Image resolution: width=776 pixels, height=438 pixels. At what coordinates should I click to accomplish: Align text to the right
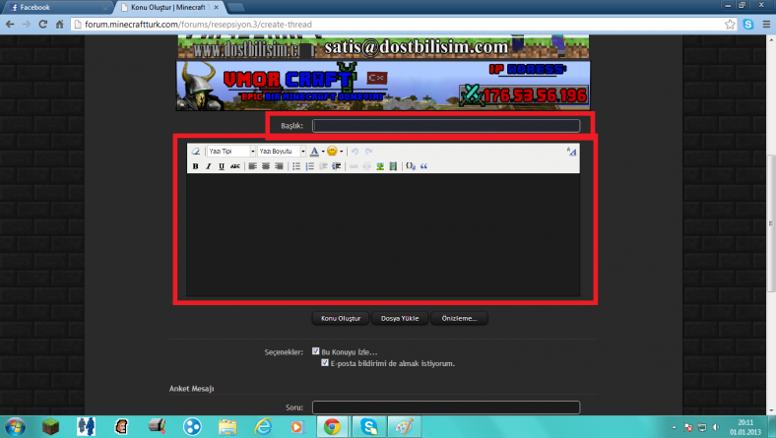[x=279, y=166]
